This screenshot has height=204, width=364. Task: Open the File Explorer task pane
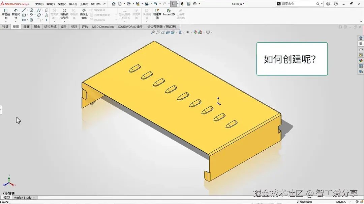[361, 49]
